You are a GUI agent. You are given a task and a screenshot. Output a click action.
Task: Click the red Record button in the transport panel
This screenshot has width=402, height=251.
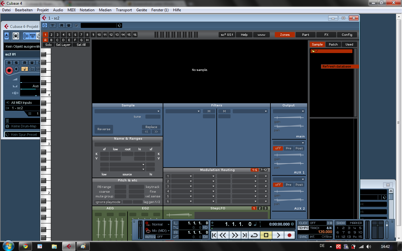(290, 235)
